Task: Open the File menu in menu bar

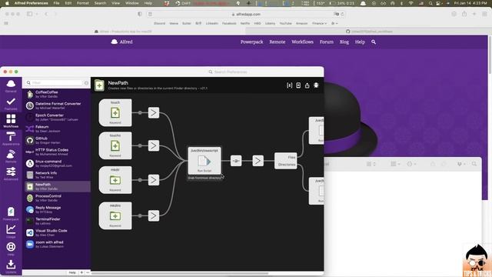Action: pos(56,3)
